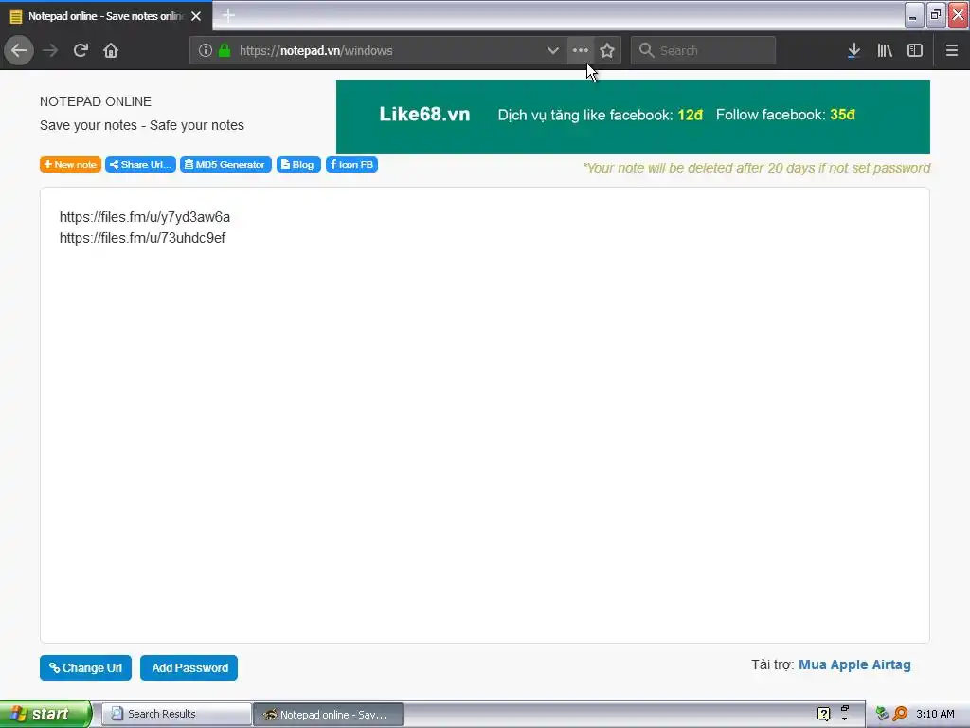Image resolution: width=970 pixels, height=728 pixels.
Task: Open the Blog link button
Action: [298, 165]
